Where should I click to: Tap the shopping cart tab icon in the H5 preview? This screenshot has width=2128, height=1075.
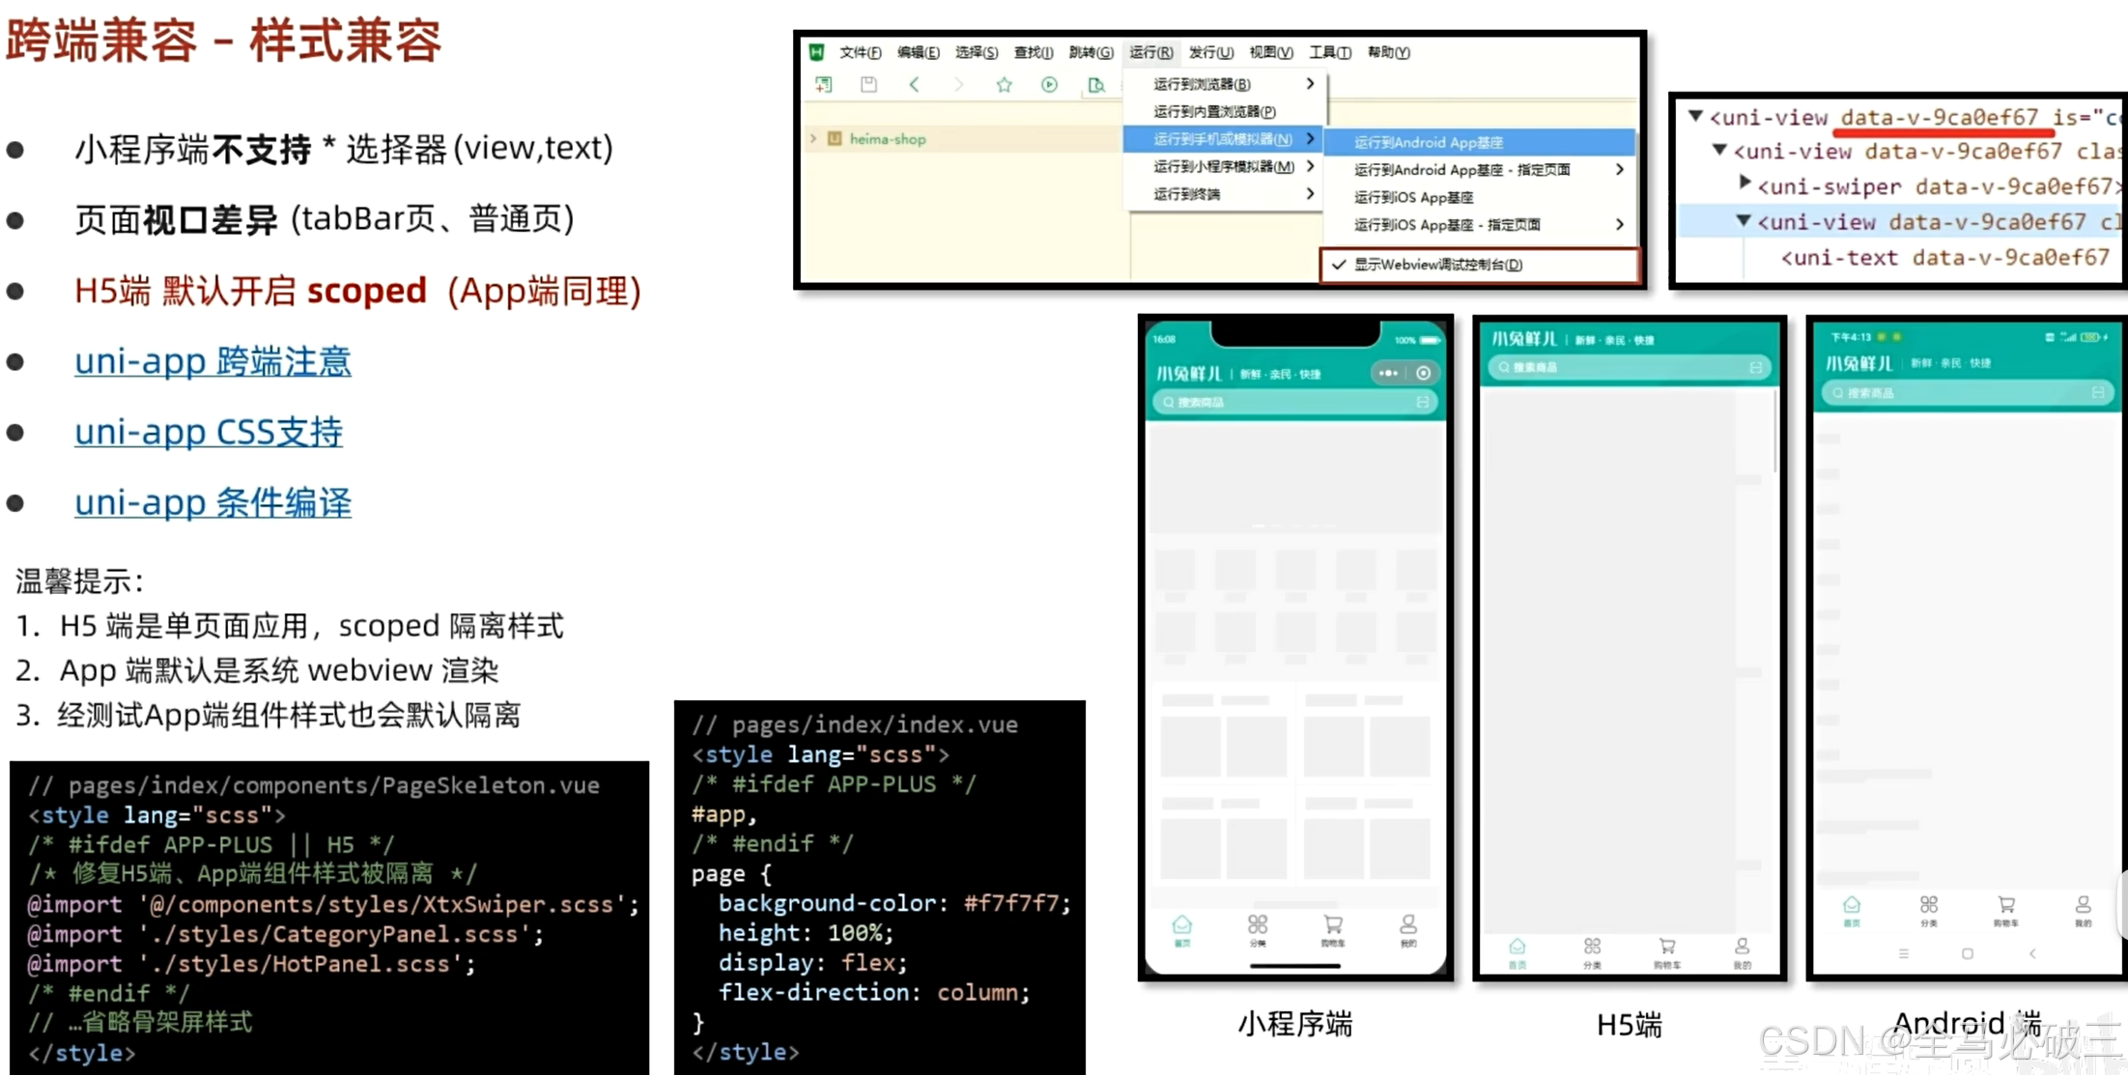(x=1666, y=948)
